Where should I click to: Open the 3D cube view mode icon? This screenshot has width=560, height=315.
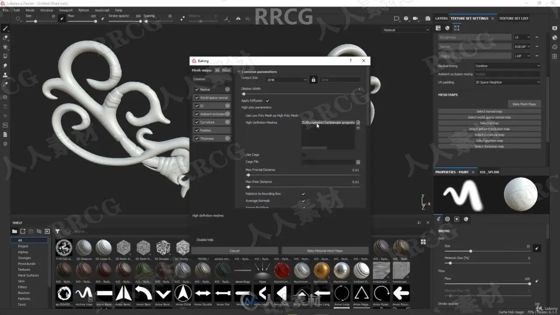click(406, 18)
